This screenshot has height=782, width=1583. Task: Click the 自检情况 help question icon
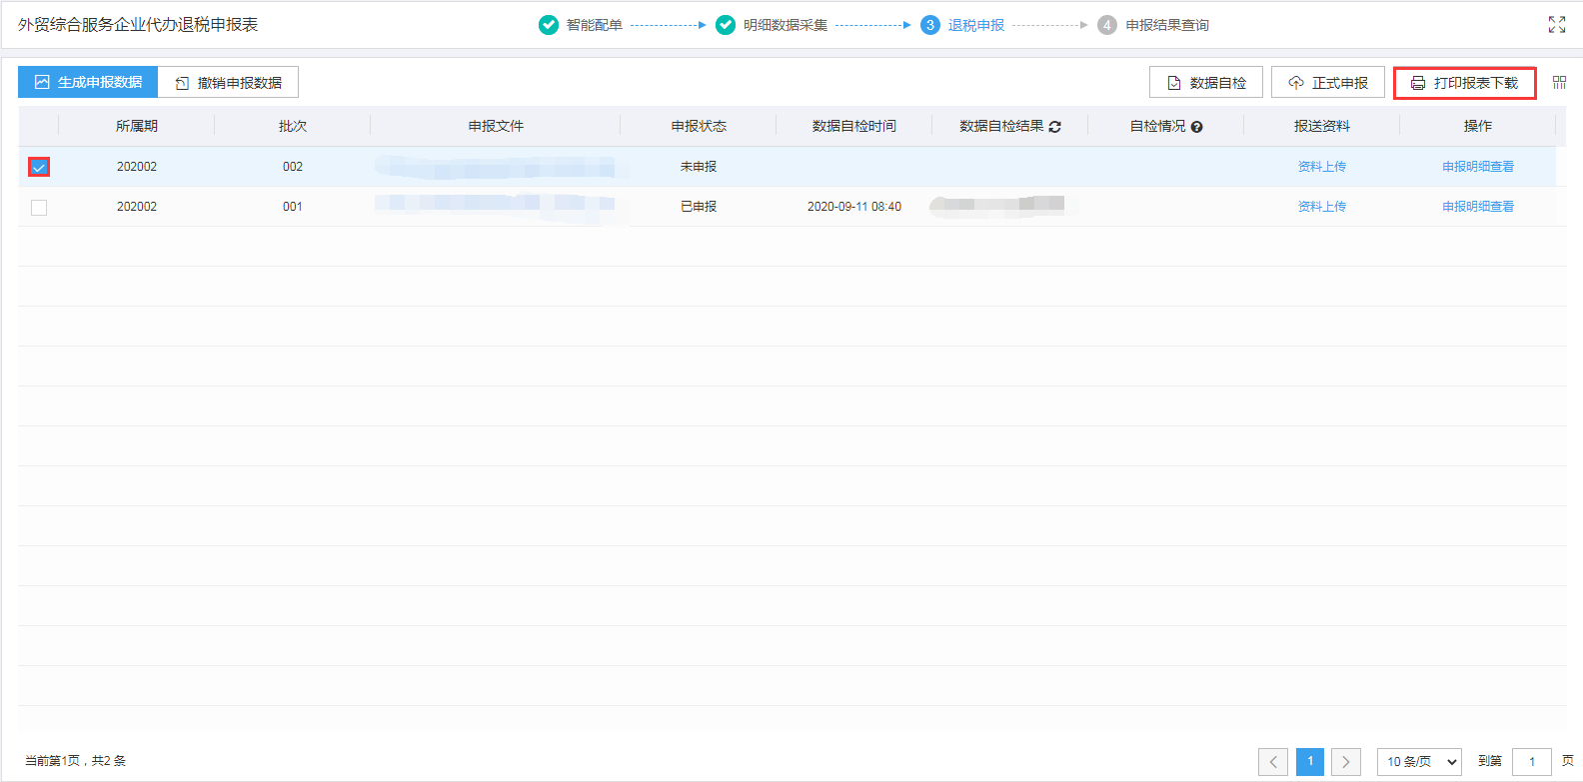click(1196, 127)
